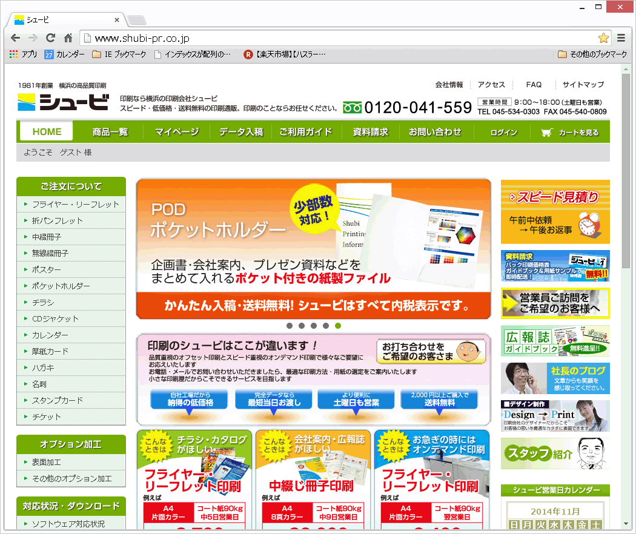Expand the その他のブックマーク folder
The image size is (636, 534).
tap(592, 54)
